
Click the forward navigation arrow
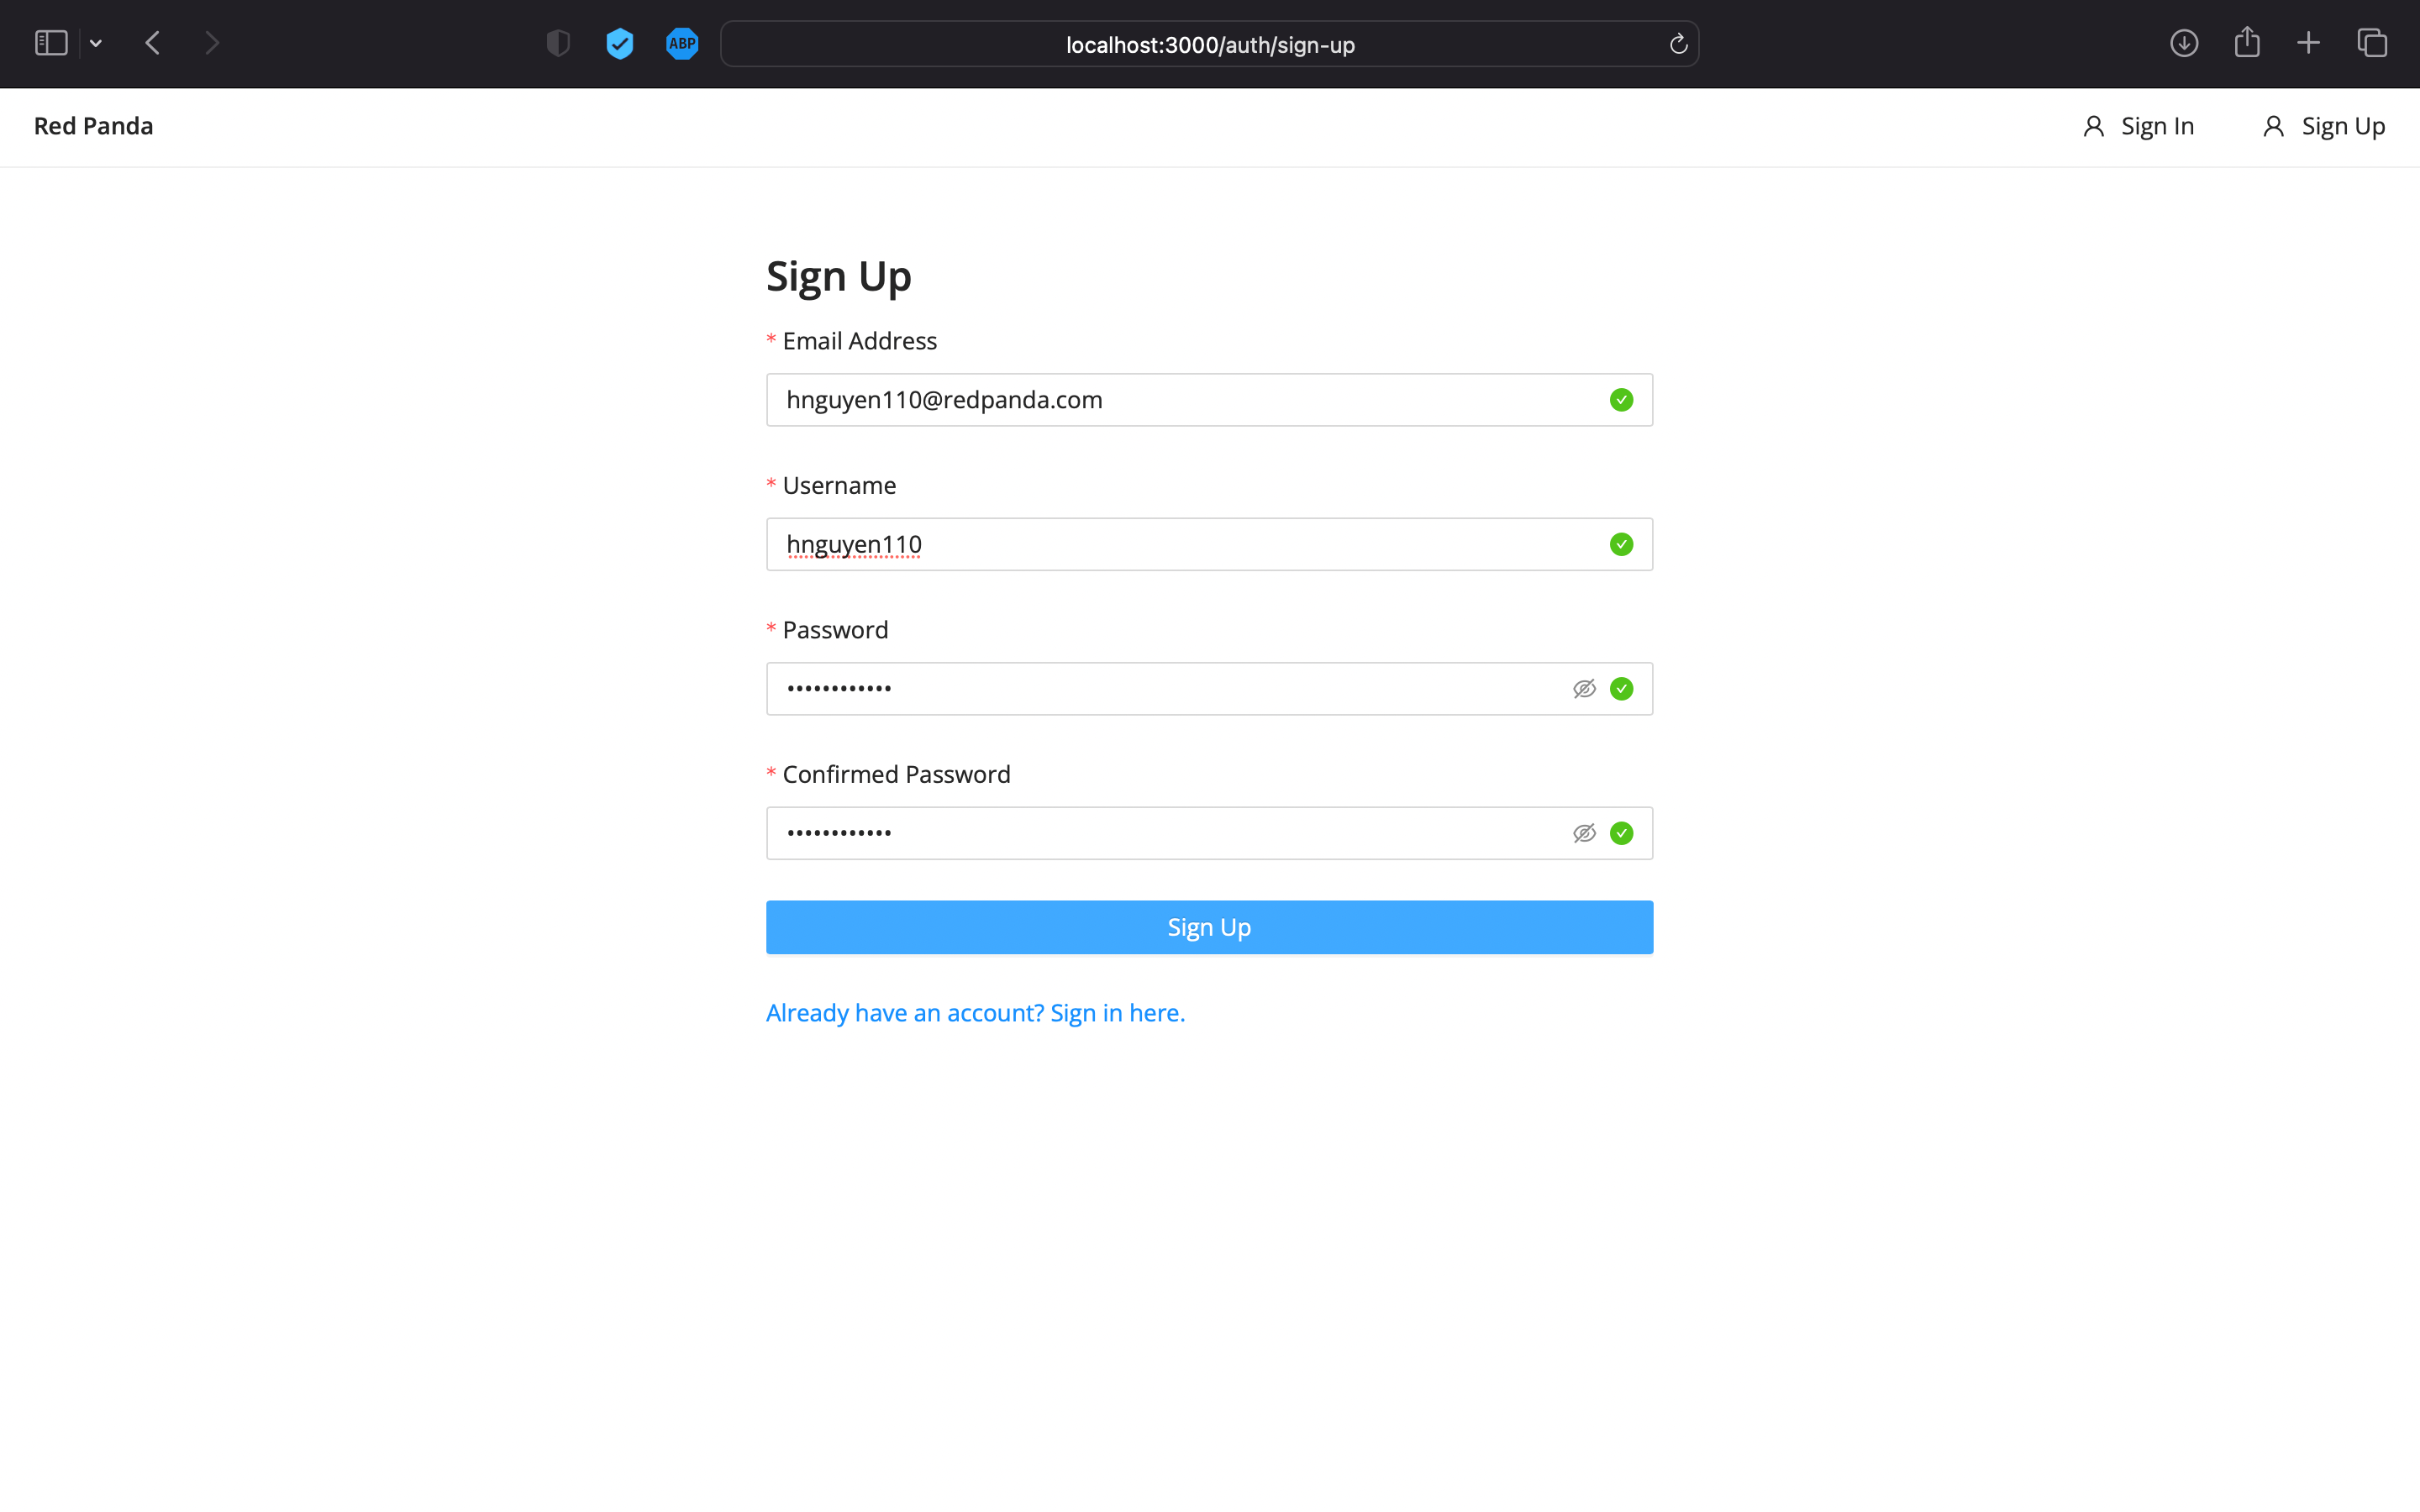(x=213, y=42)
